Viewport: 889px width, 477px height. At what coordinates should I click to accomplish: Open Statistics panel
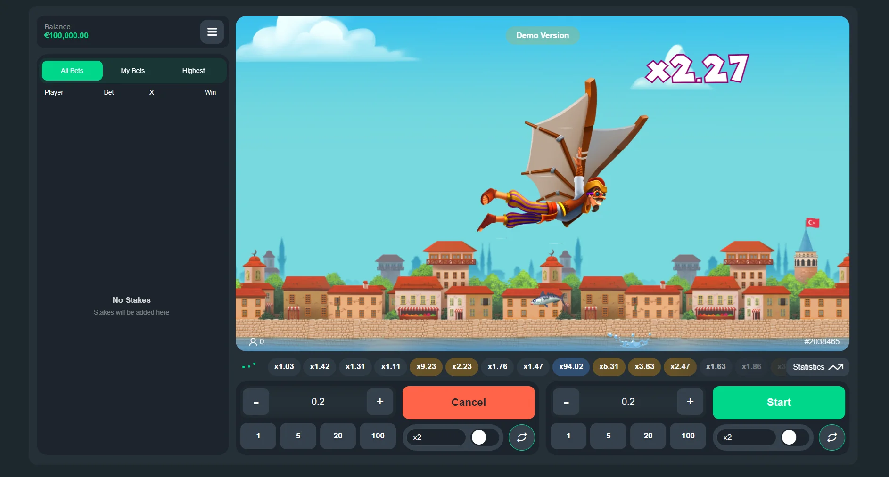coord(818,367)
